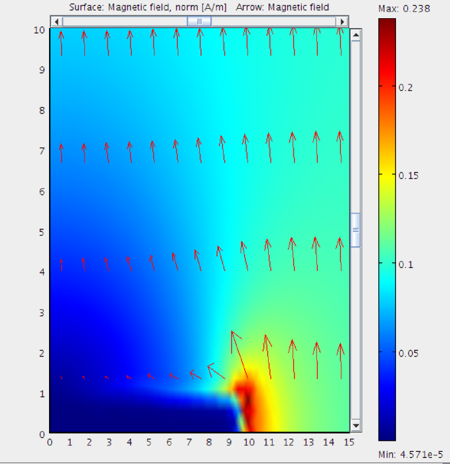
Task: Click the 'Max: 0.238' legend label
Action: [404, 9]
